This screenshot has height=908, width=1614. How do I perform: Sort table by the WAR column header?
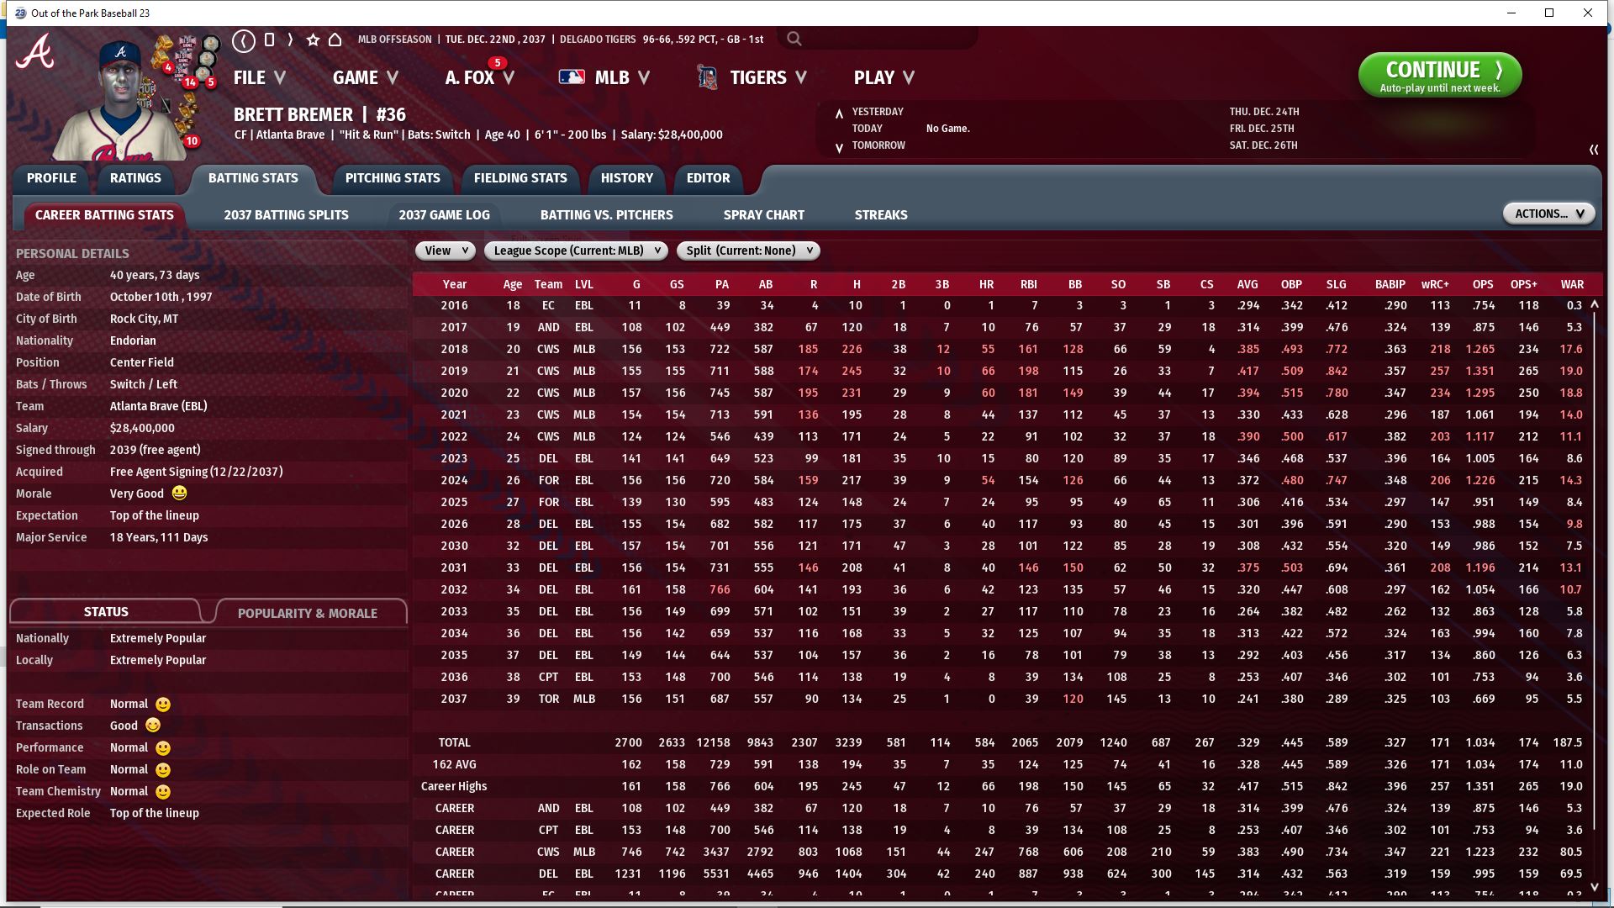pyautogui.click(x=1571, y=284)
